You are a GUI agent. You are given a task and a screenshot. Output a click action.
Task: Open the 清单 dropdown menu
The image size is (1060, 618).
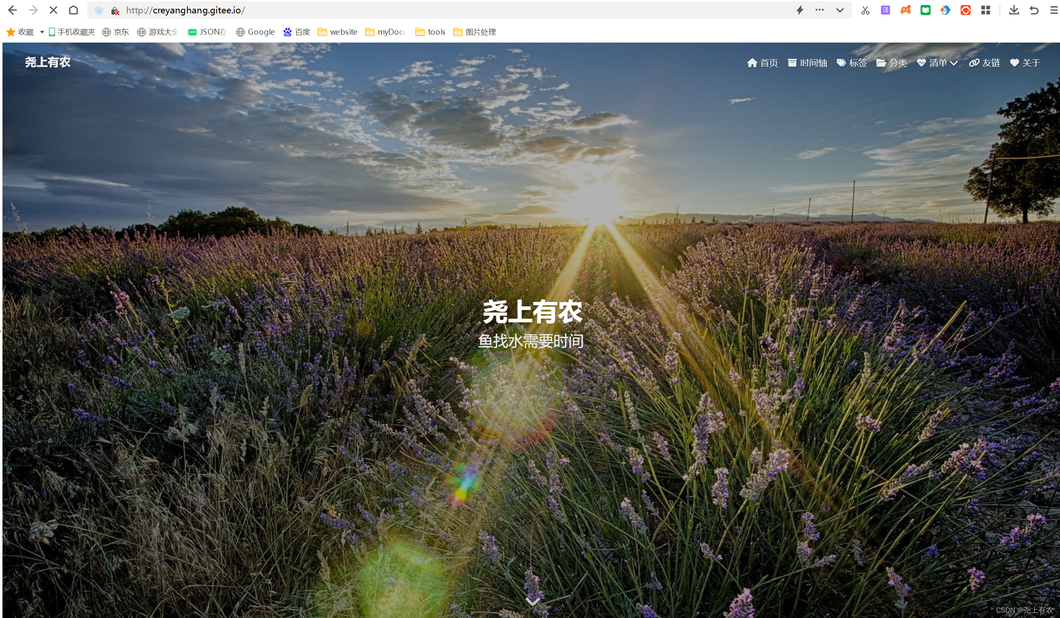click(x=937, y=63)
